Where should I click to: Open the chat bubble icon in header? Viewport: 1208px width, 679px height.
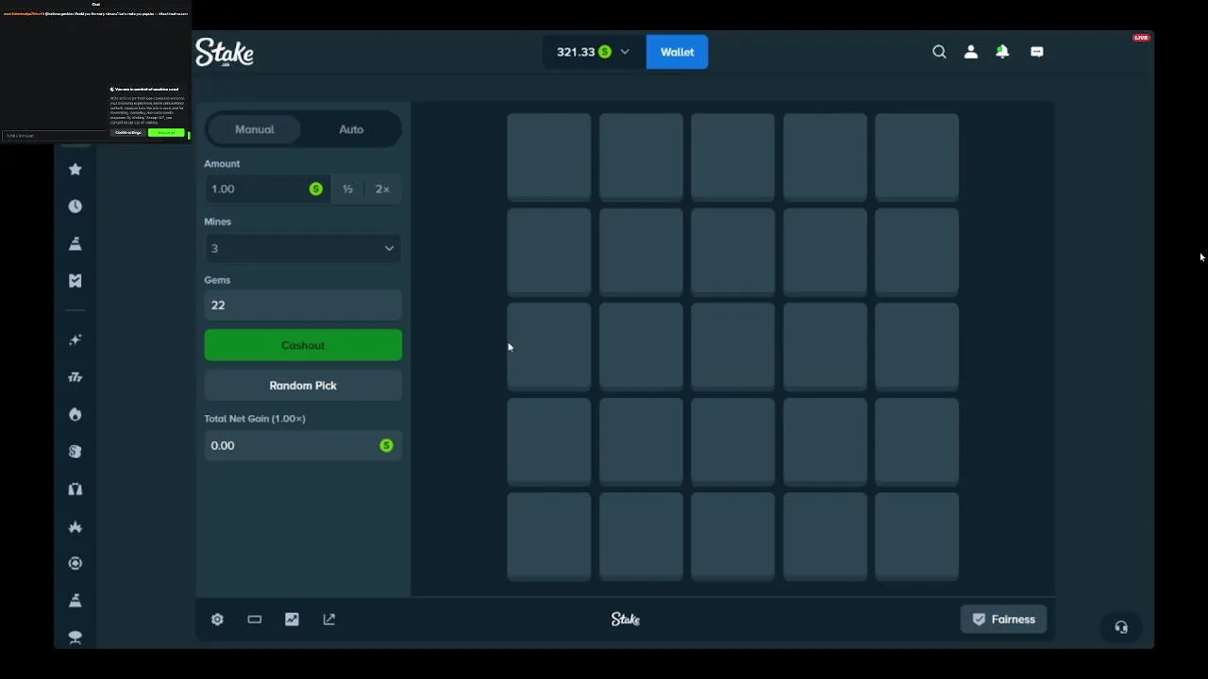(x=1037, y=52)
